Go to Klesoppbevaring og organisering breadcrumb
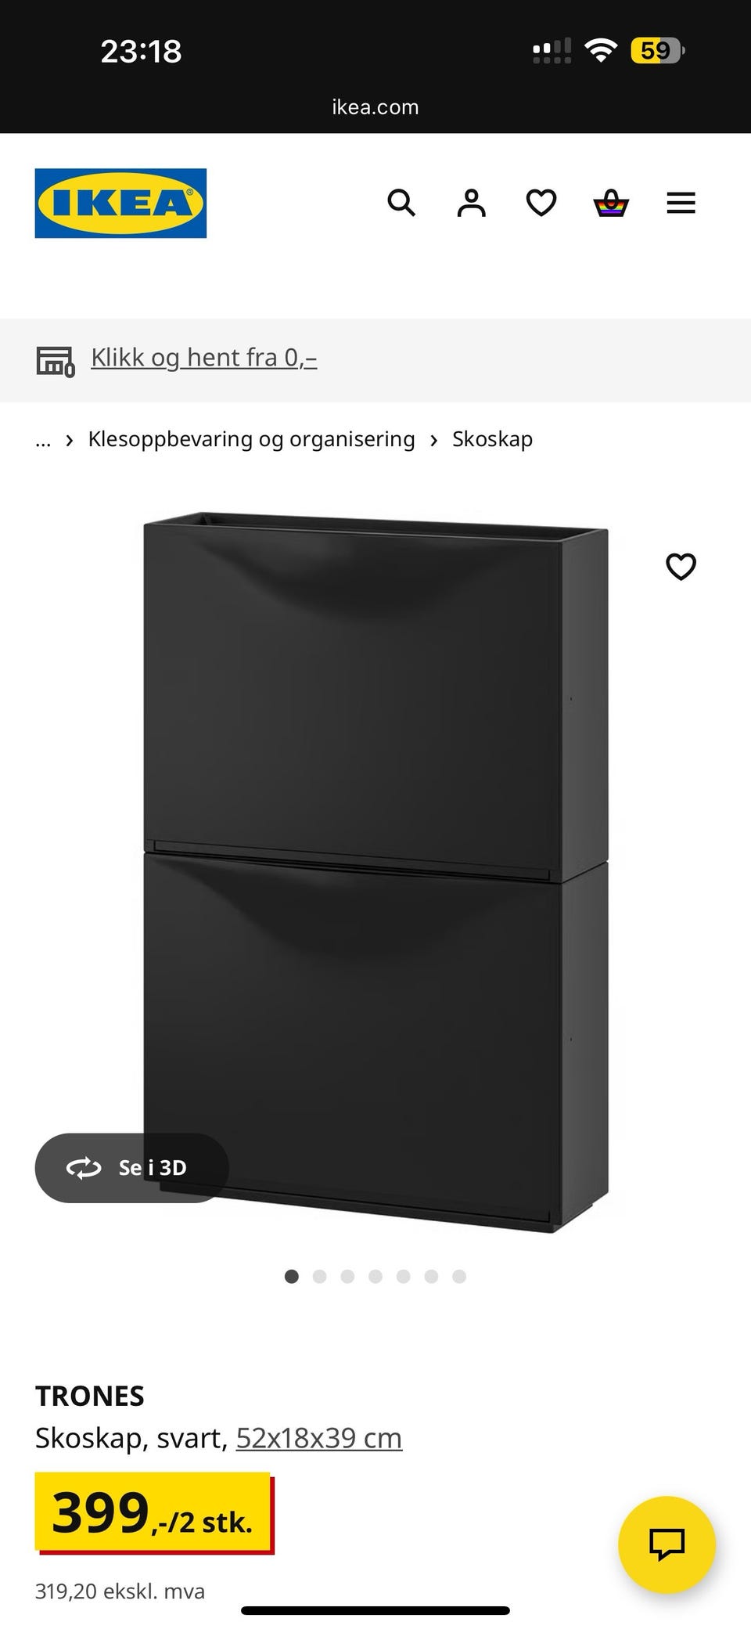This screenshot has height=1629, width=751. (251, 439)
